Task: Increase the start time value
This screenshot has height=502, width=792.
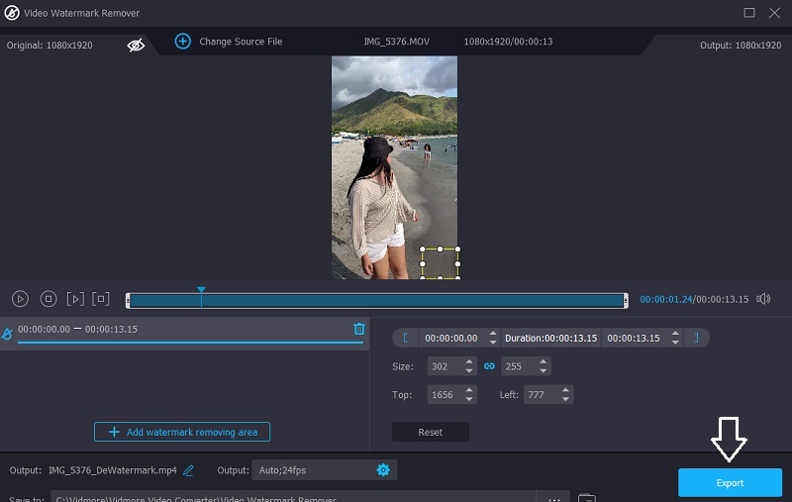Action: (x=493, y=334)
